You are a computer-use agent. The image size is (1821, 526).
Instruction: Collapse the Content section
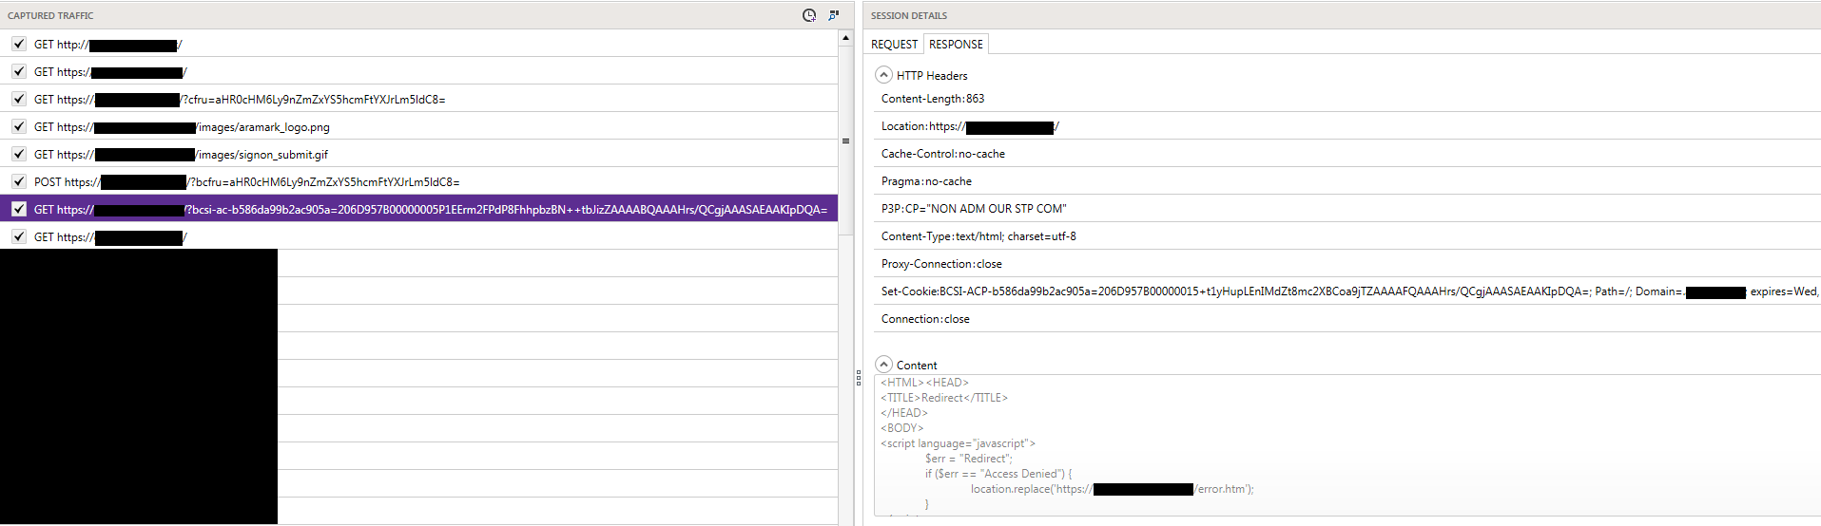[x=884, y=365]
